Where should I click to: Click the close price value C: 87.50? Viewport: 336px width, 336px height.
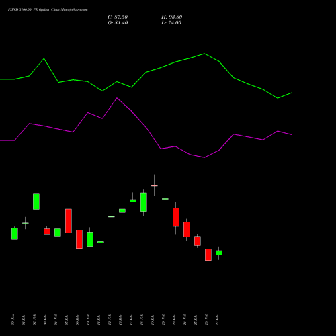coord(118,17)
